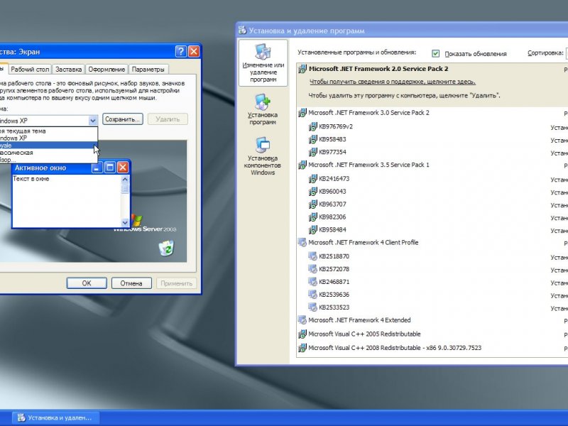Click the 'Отмена' button

[131, 283]
